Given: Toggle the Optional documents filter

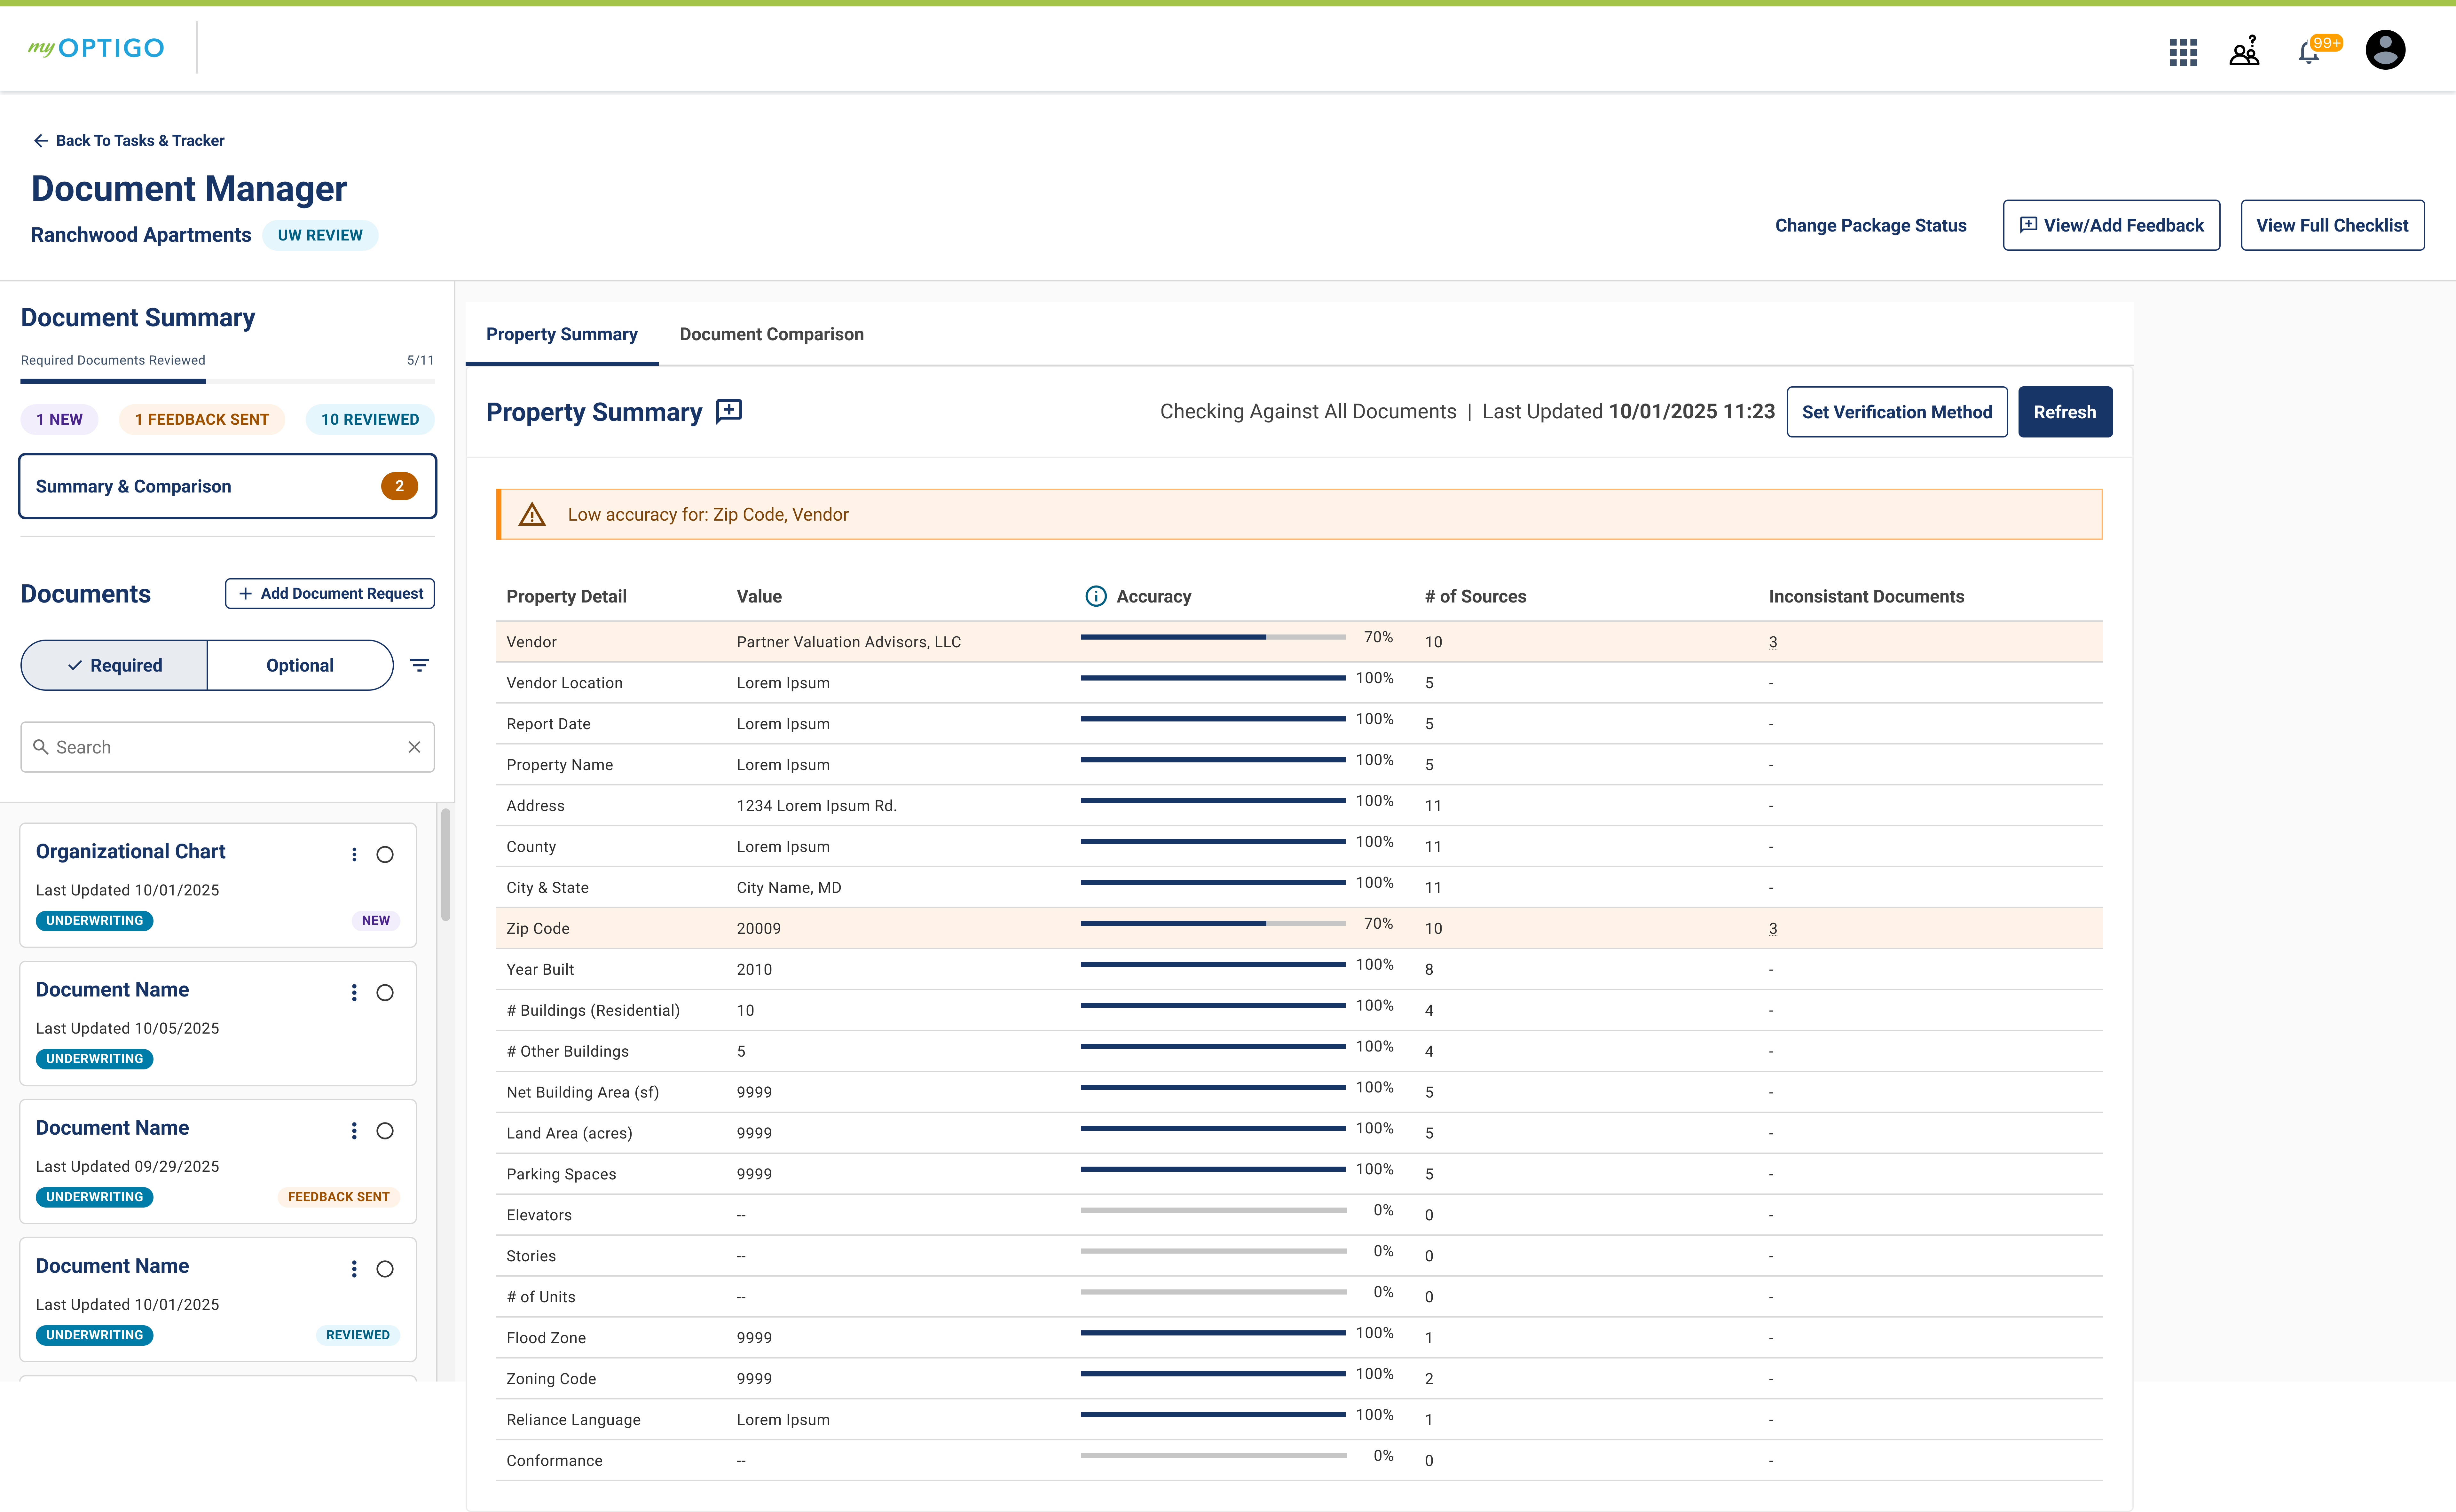Looking at the screenshot, I should point(300,665).
